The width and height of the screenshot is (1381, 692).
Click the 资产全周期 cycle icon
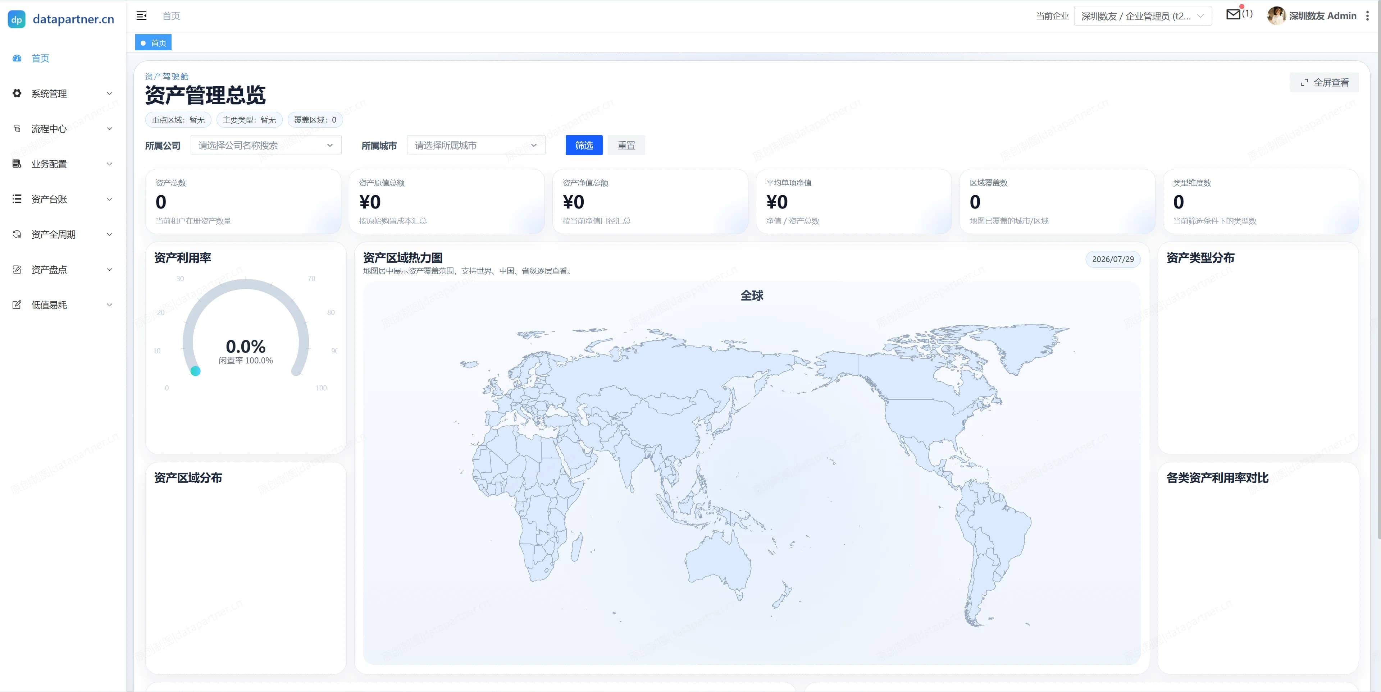click(x=17, y=234)
